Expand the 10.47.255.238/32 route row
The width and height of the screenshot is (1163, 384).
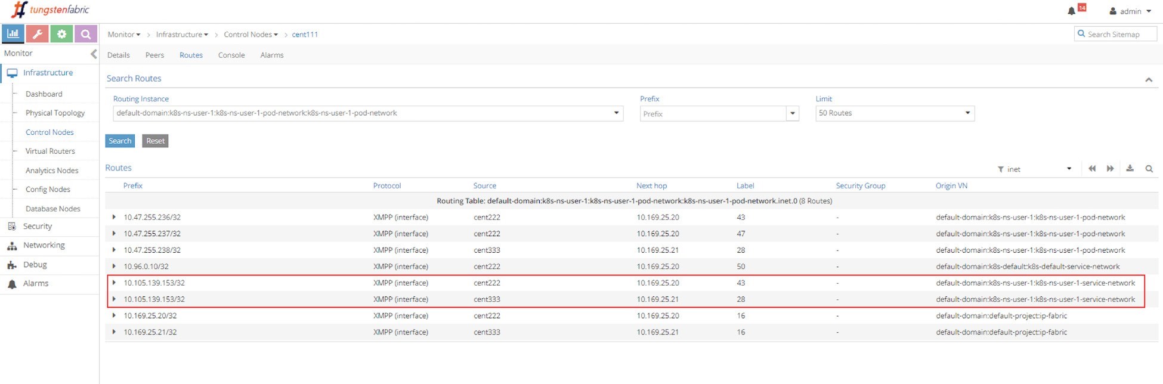114,250
